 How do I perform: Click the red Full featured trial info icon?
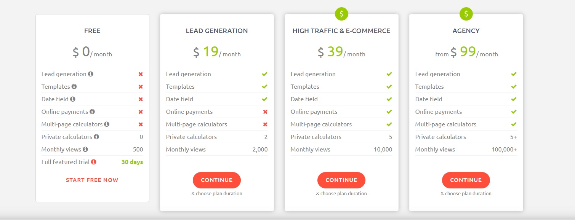[x=93, y=162]
